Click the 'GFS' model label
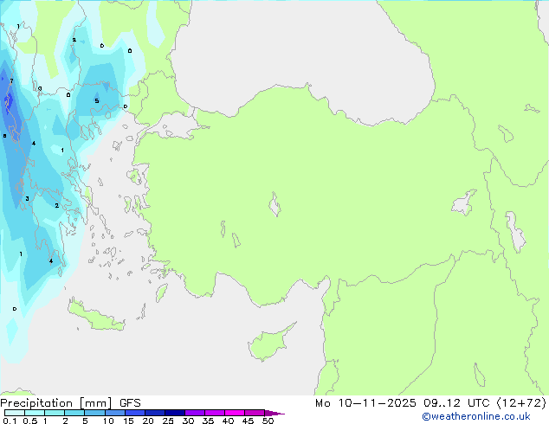 (x=130, y=403)
